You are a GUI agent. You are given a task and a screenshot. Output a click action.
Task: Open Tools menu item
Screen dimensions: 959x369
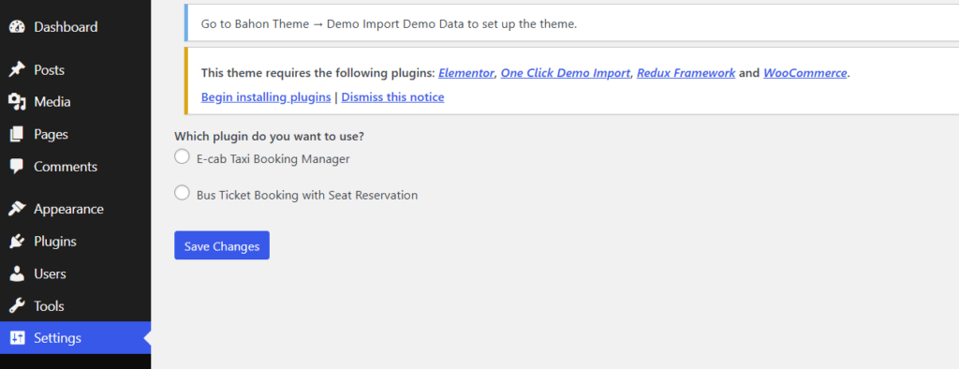point(75,306)
